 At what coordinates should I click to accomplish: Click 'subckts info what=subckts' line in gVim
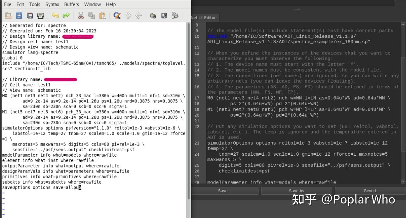pos(52,182)
